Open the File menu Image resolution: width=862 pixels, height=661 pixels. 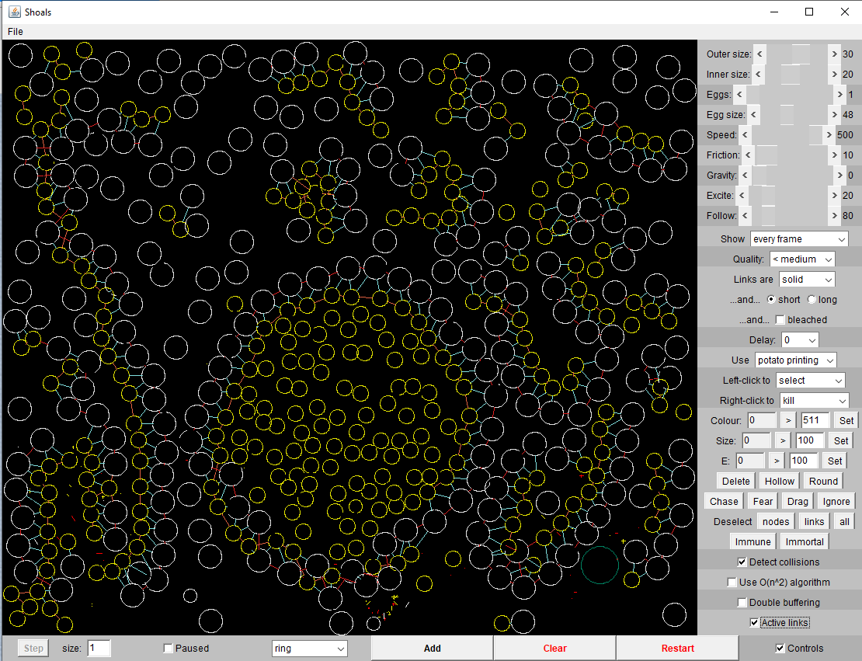point(16,32)
